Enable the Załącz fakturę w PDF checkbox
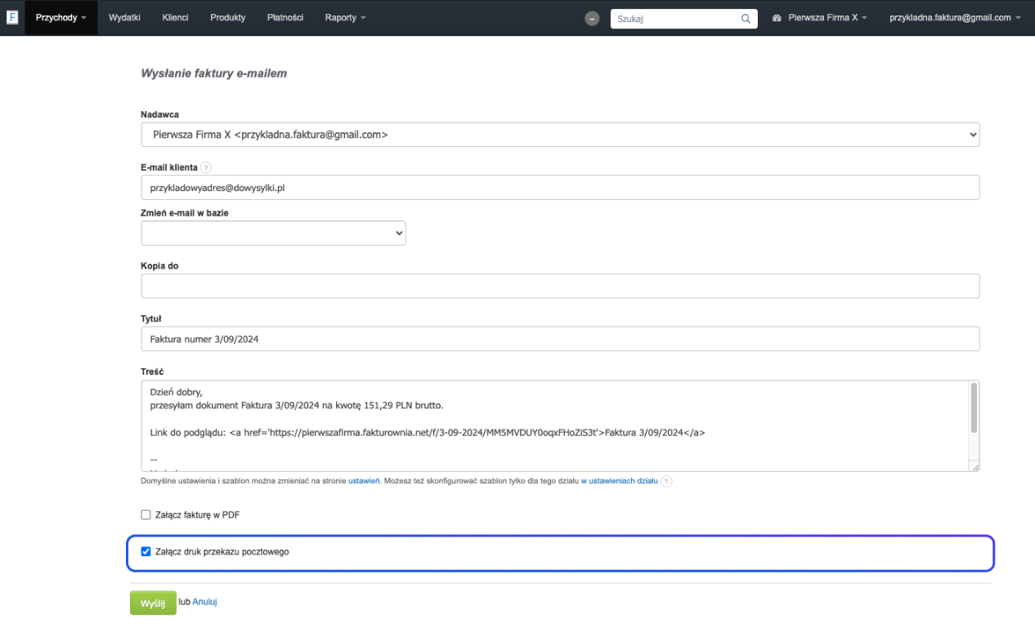 click(x=146, y=515)
